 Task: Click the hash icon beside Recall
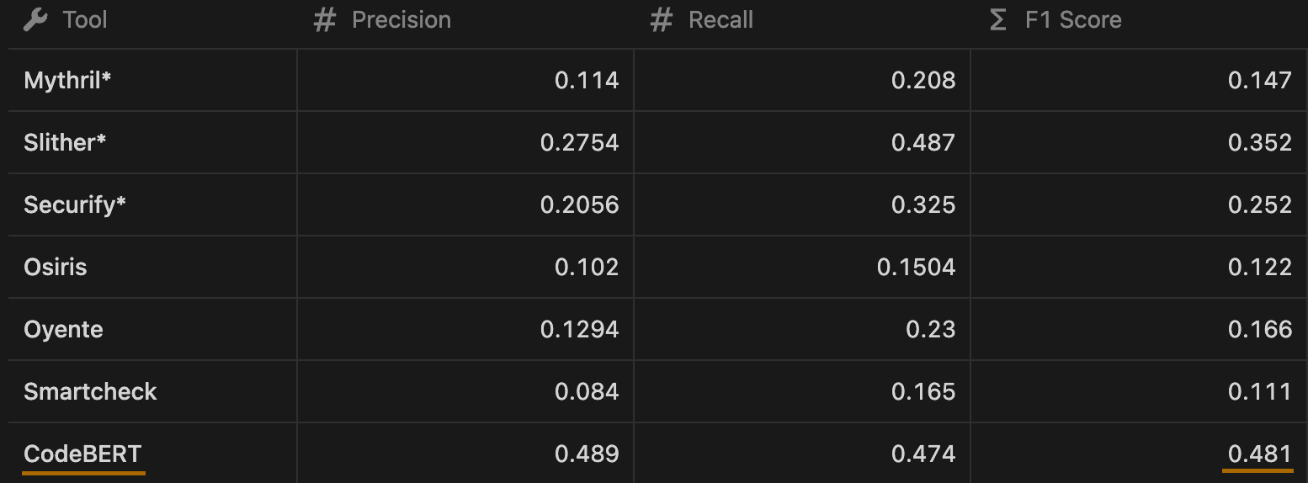pyautogui.click(x=662, y=20)
